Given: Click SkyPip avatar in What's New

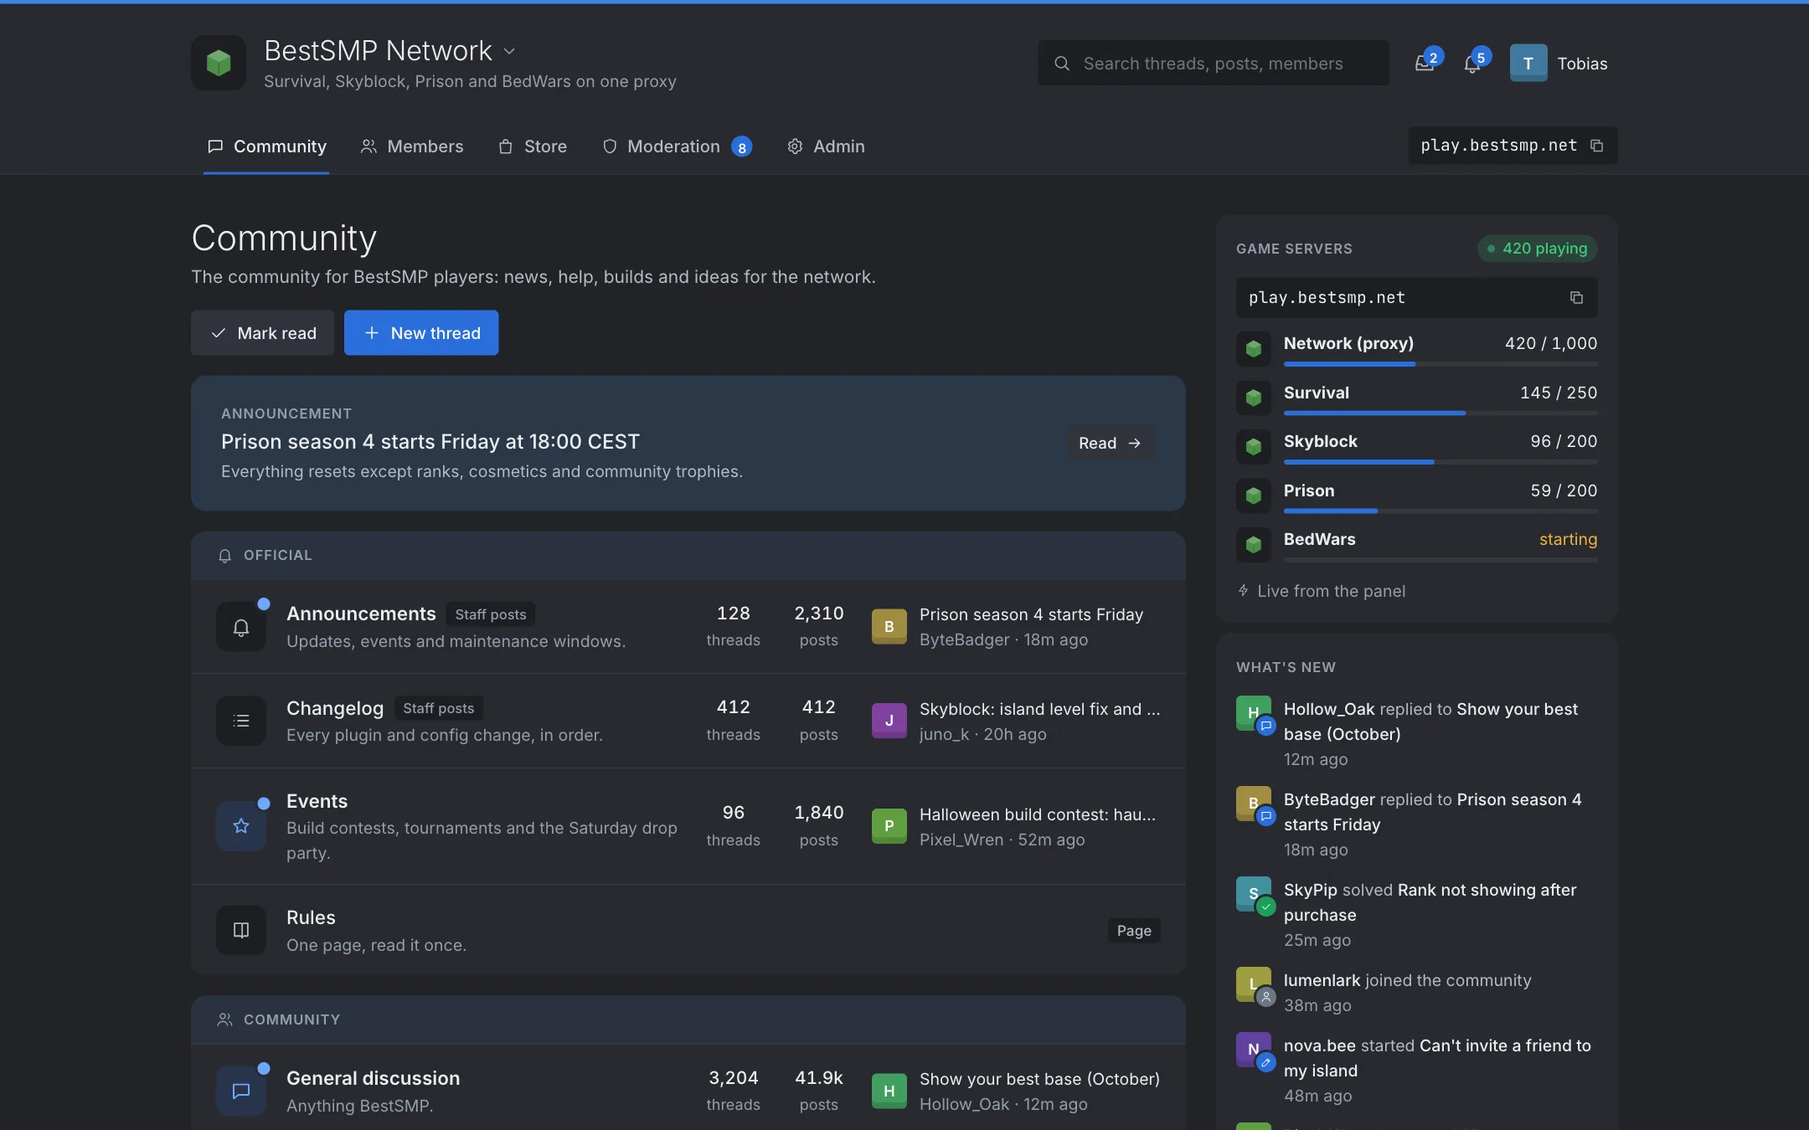Looking at the screenshot, I should click(x=1254, y=893).
